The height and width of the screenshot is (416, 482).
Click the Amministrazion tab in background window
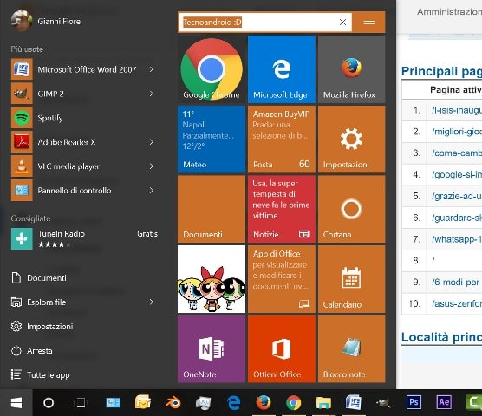pos(449,11)
